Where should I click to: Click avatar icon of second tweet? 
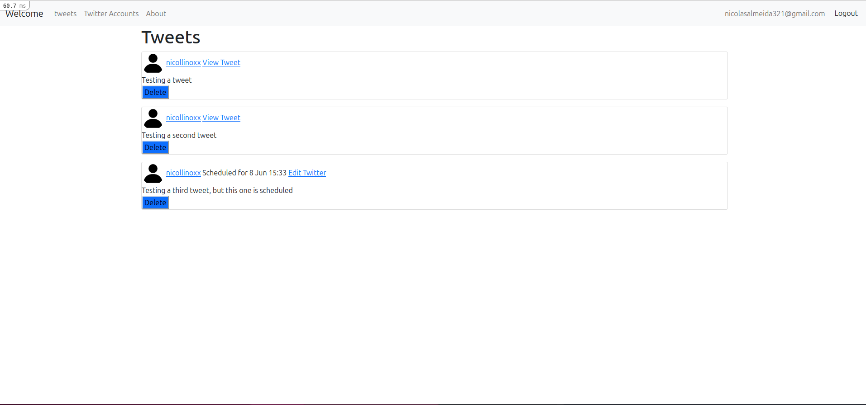[x=153, y=118]
